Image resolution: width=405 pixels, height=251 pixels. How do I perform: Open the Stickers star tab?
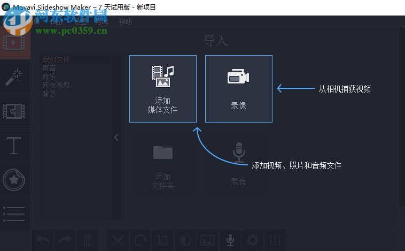coord(14,180)
